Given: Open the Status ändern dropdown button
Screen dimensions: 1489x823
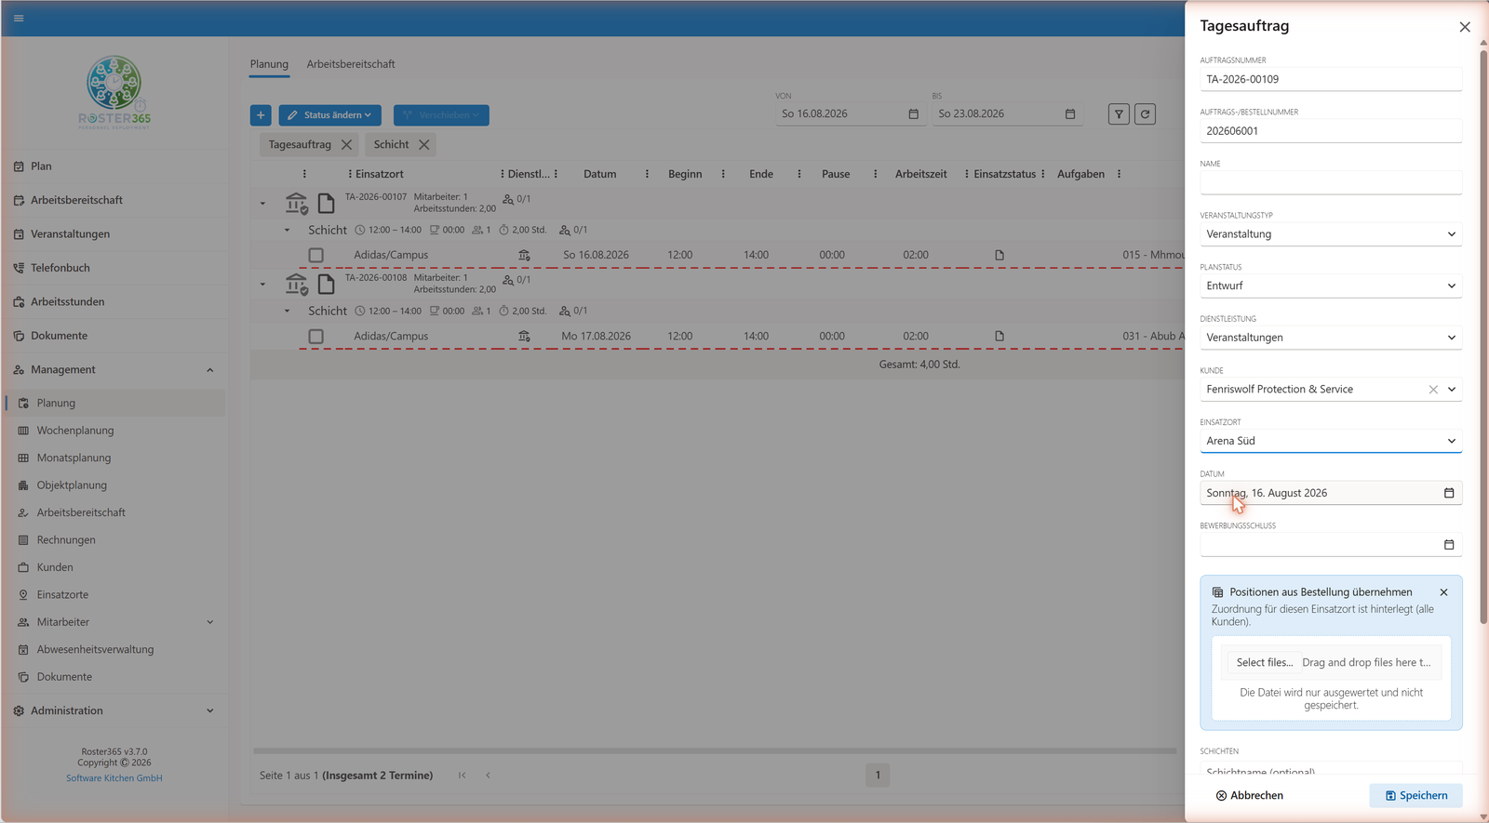Looking at the screenshot, I should click(329, 115).
